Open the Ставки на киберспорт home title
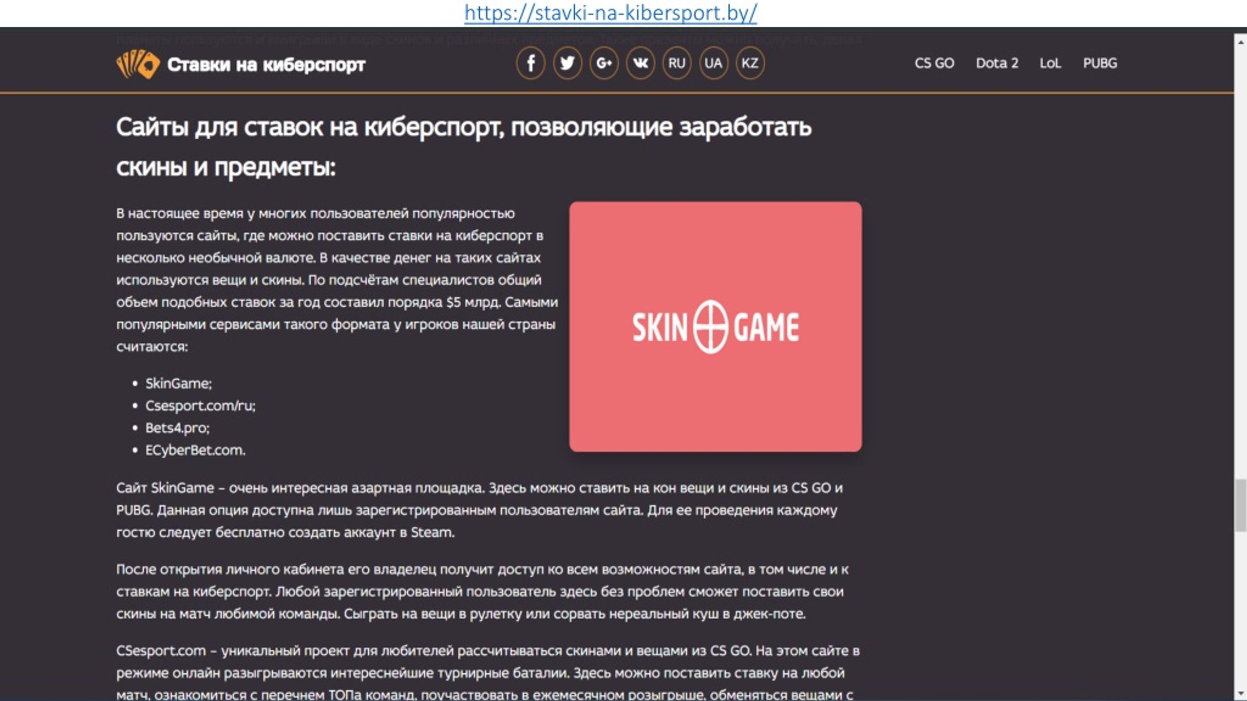 click(x=266, y=65)
